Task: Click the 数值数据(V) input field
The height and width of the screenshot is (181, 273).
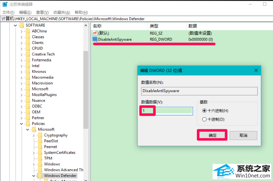Action: 167,111
